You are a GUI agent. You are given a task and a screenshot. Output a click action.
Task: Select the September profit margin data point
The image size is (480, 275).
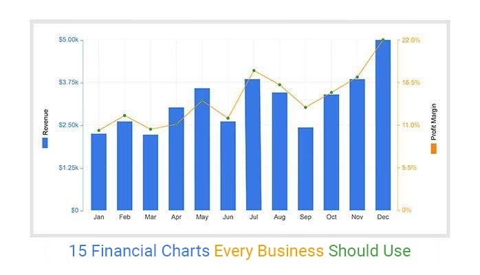[305, 107]
